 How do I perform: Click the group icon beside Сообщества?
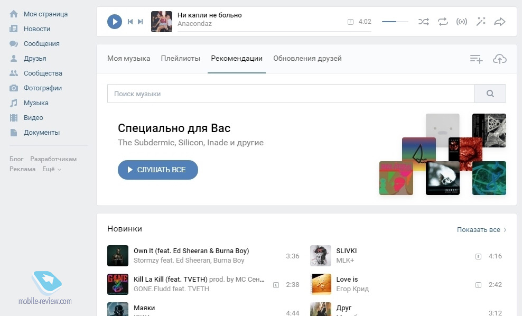click(x=14, y=73)
